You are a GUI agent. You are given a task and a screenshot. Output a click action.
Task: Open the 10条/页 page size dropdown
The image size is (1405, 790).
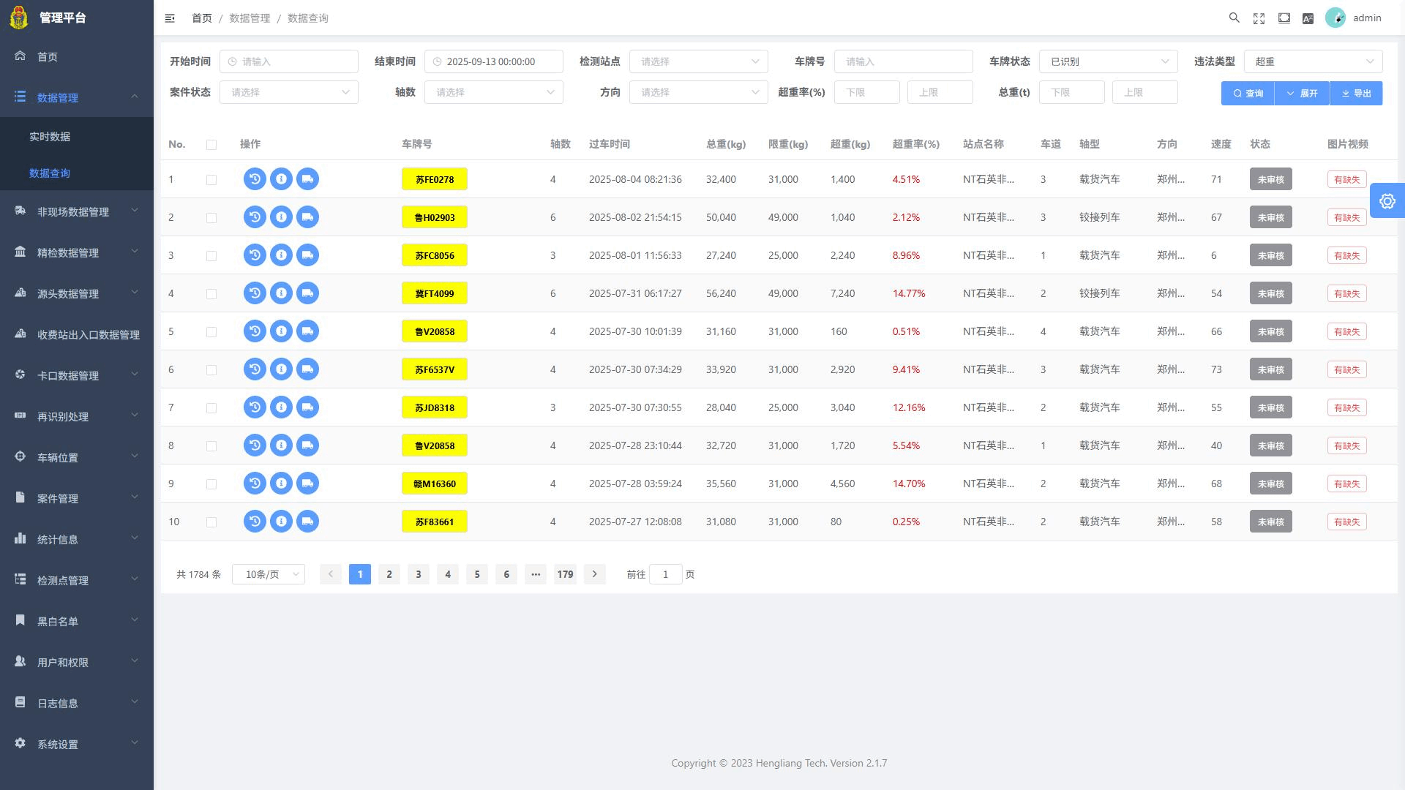pyautogui.click(x=268, y=574)
